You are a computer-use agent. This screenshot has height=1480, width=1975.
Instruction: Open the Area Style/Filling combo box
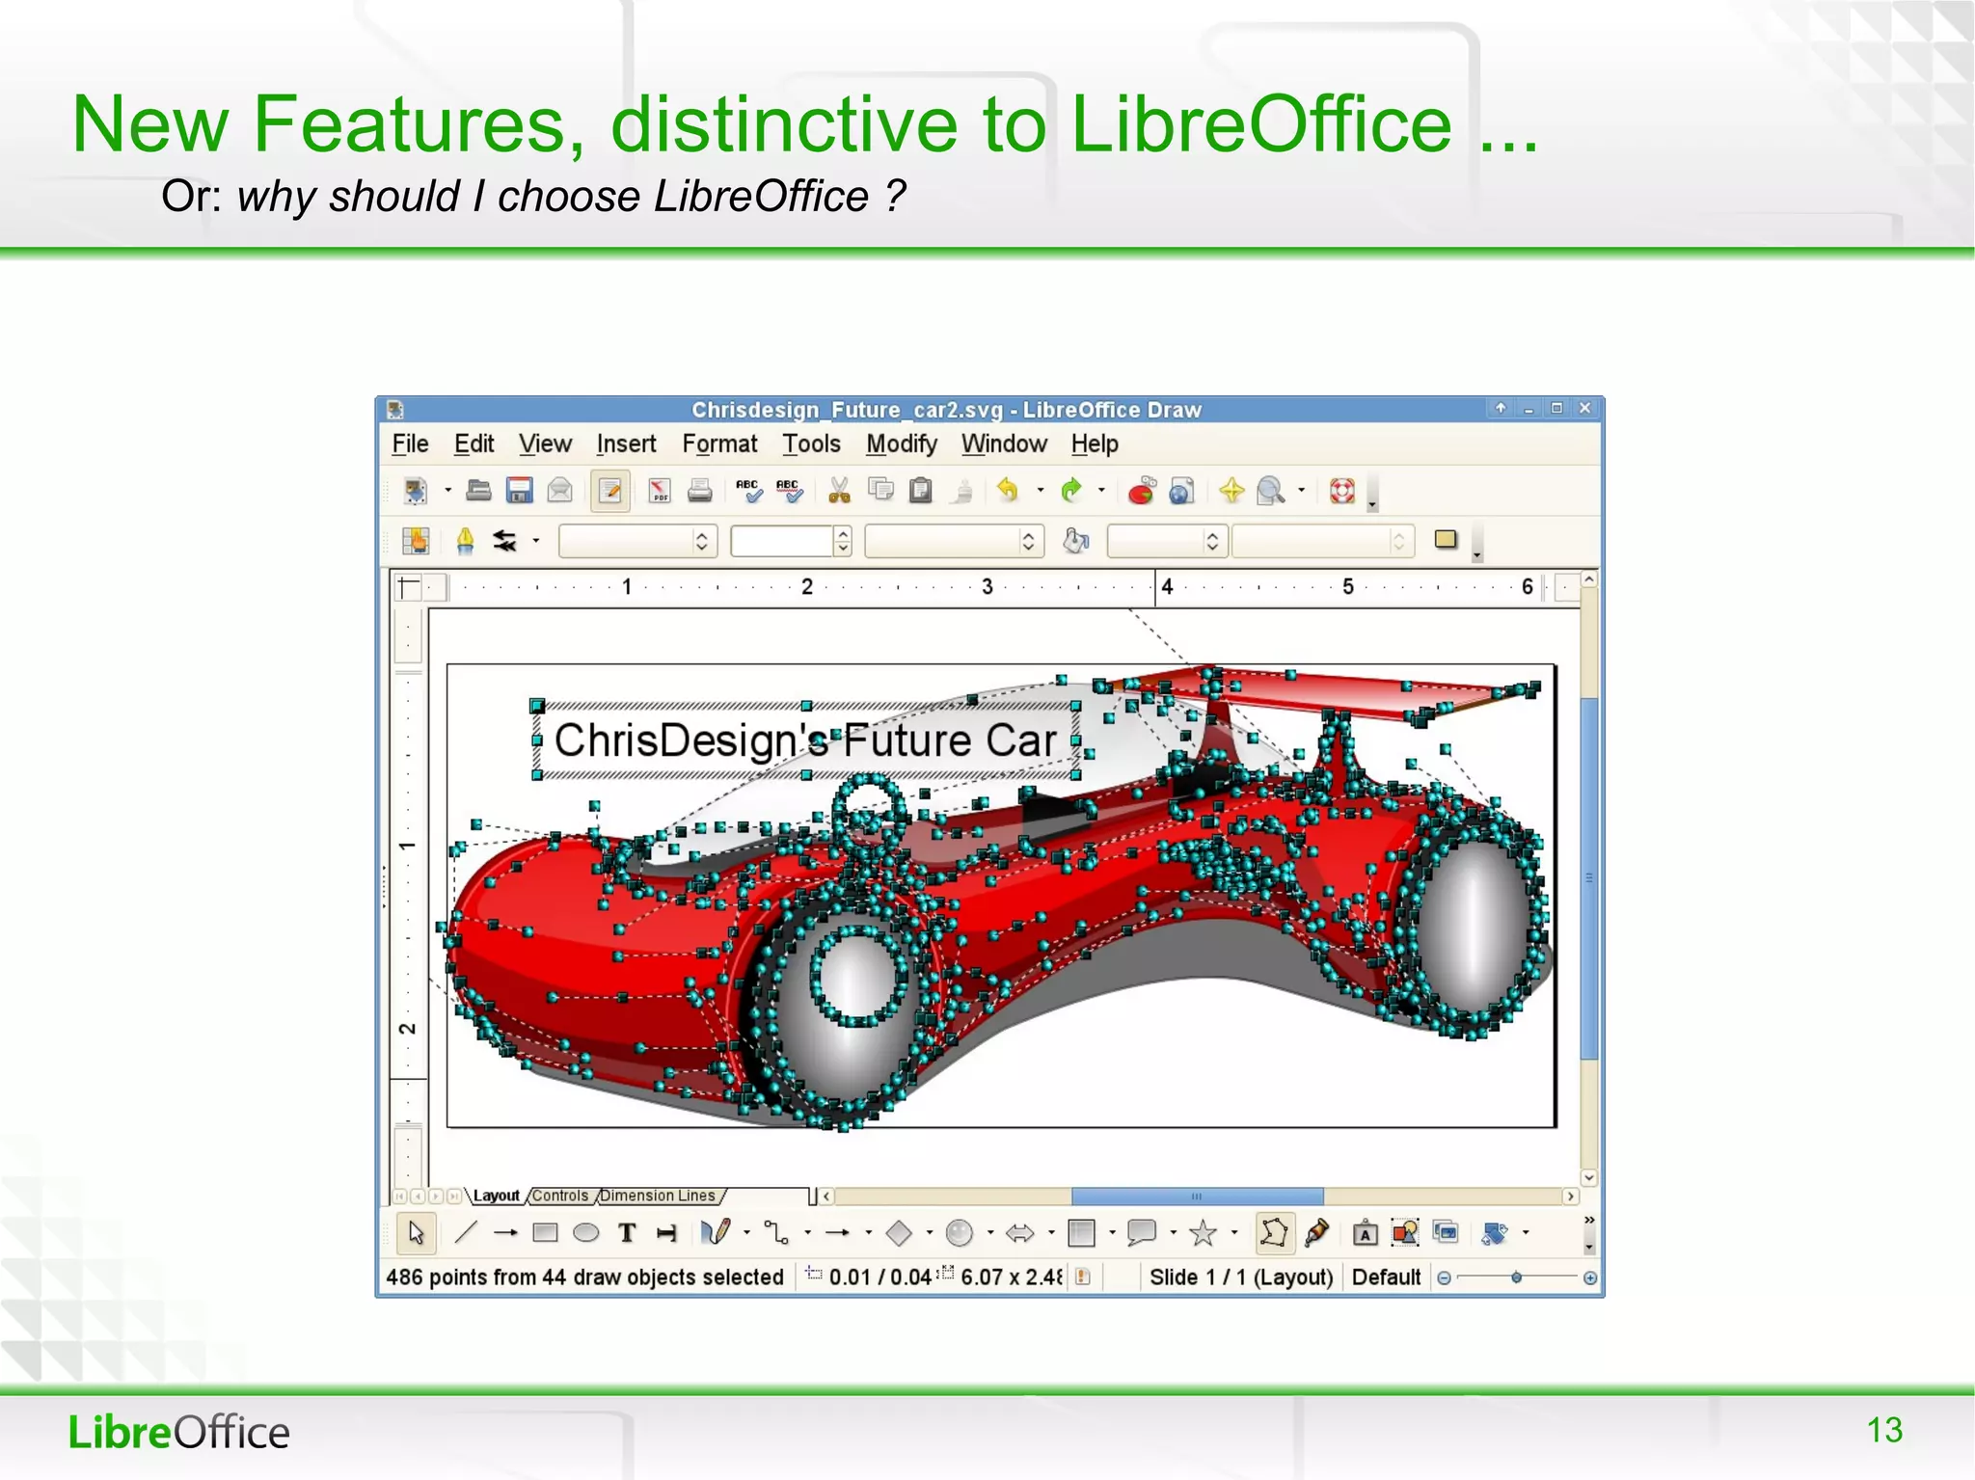[1167, 541]
